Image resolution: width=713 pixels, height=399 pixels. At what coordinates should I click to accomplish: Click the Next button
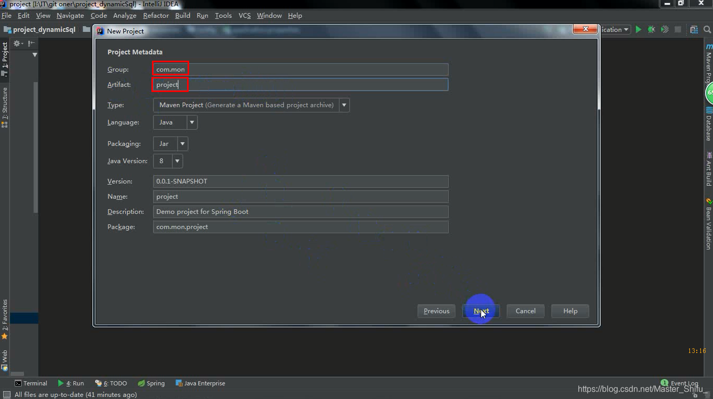click(481, 311)
